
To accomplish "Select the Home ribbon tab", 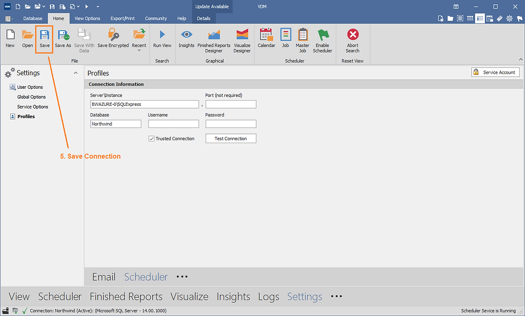I will tap(58, 19).
